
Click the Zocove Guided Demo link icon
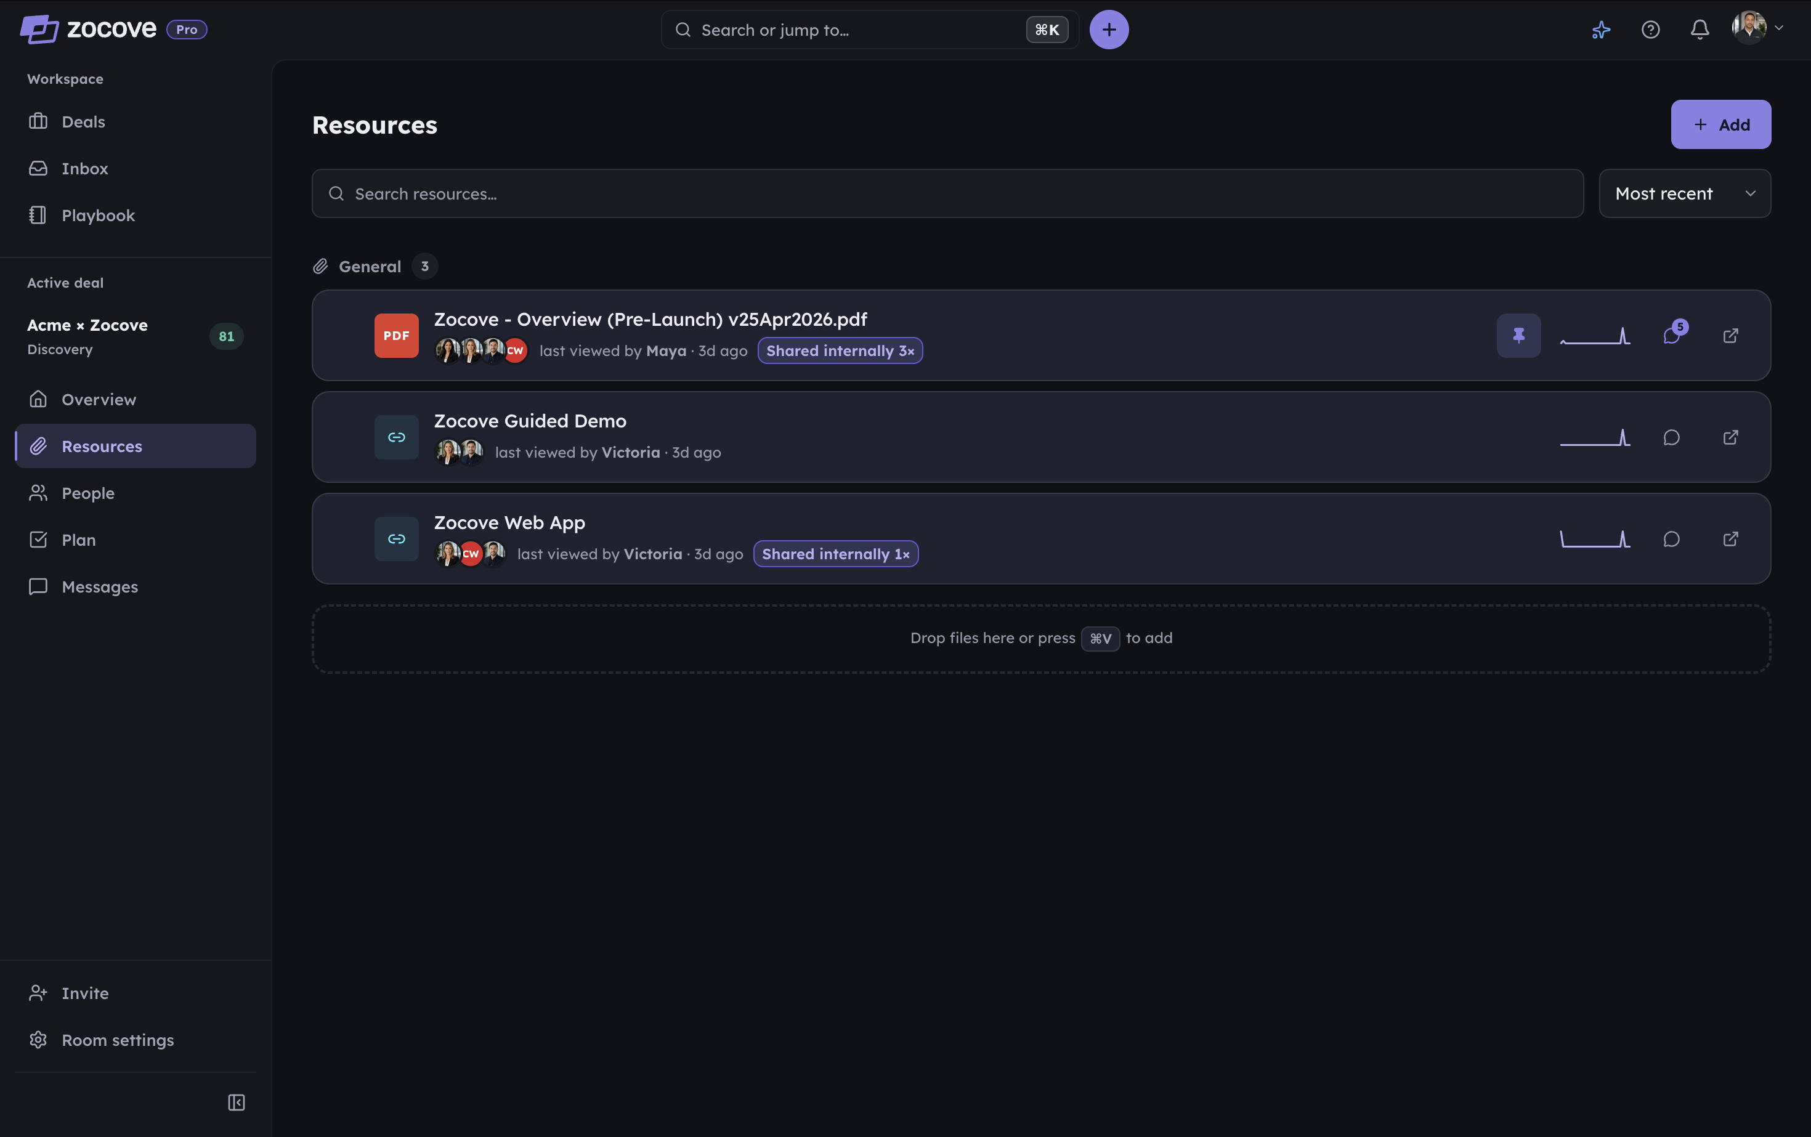pos(396,437)
